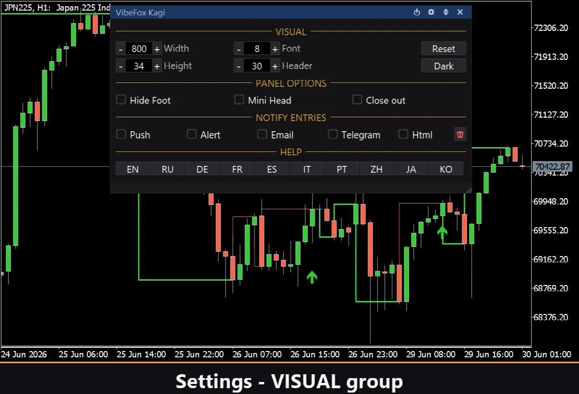
Task: Decrease Font size with the minus button
Action: [239, 49]
